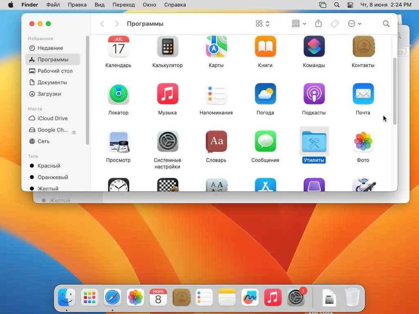Open Launchpad from the Dock
The width and height of the screenshot is (419, 314).
(x=90, y=297)
